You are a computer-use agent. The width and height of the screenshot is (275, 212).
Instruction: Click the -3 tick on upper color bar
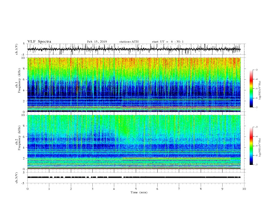pos(256,70)
